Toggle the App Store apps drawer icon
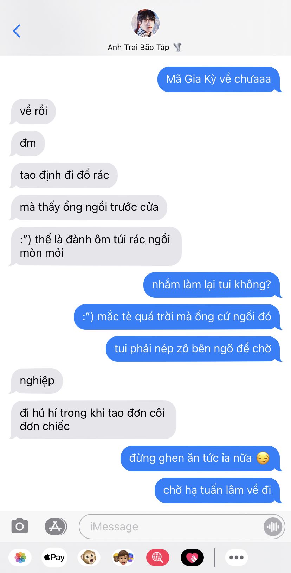Image resolution: width=291 pixels, height=573 pixels. click(x=56, y=527)
